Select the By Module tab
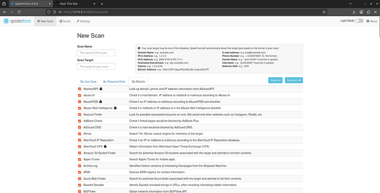380x193 pixels. (138, 81)
